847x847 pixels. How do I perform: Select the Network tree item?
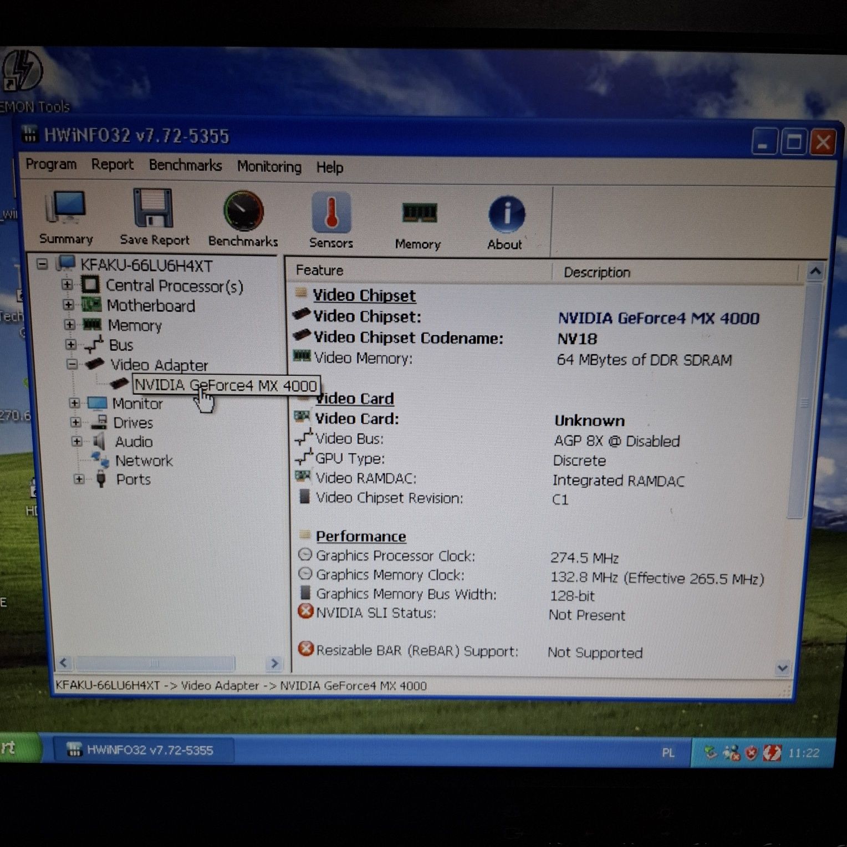coord(144,461)
